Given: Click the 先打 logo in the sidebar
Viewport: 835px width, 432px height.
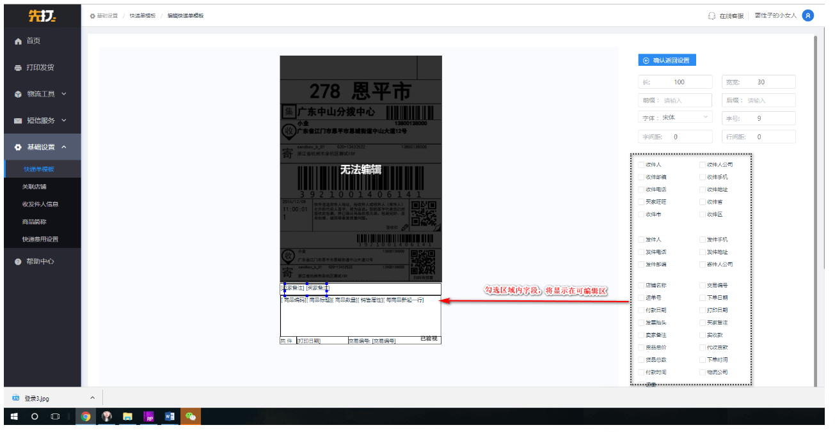Looking at the screenshot, I should (x=42, y=16).
